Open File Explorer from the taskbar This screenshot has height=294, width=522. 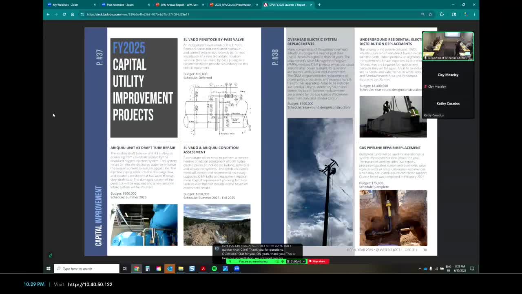[x=181, y=269]
